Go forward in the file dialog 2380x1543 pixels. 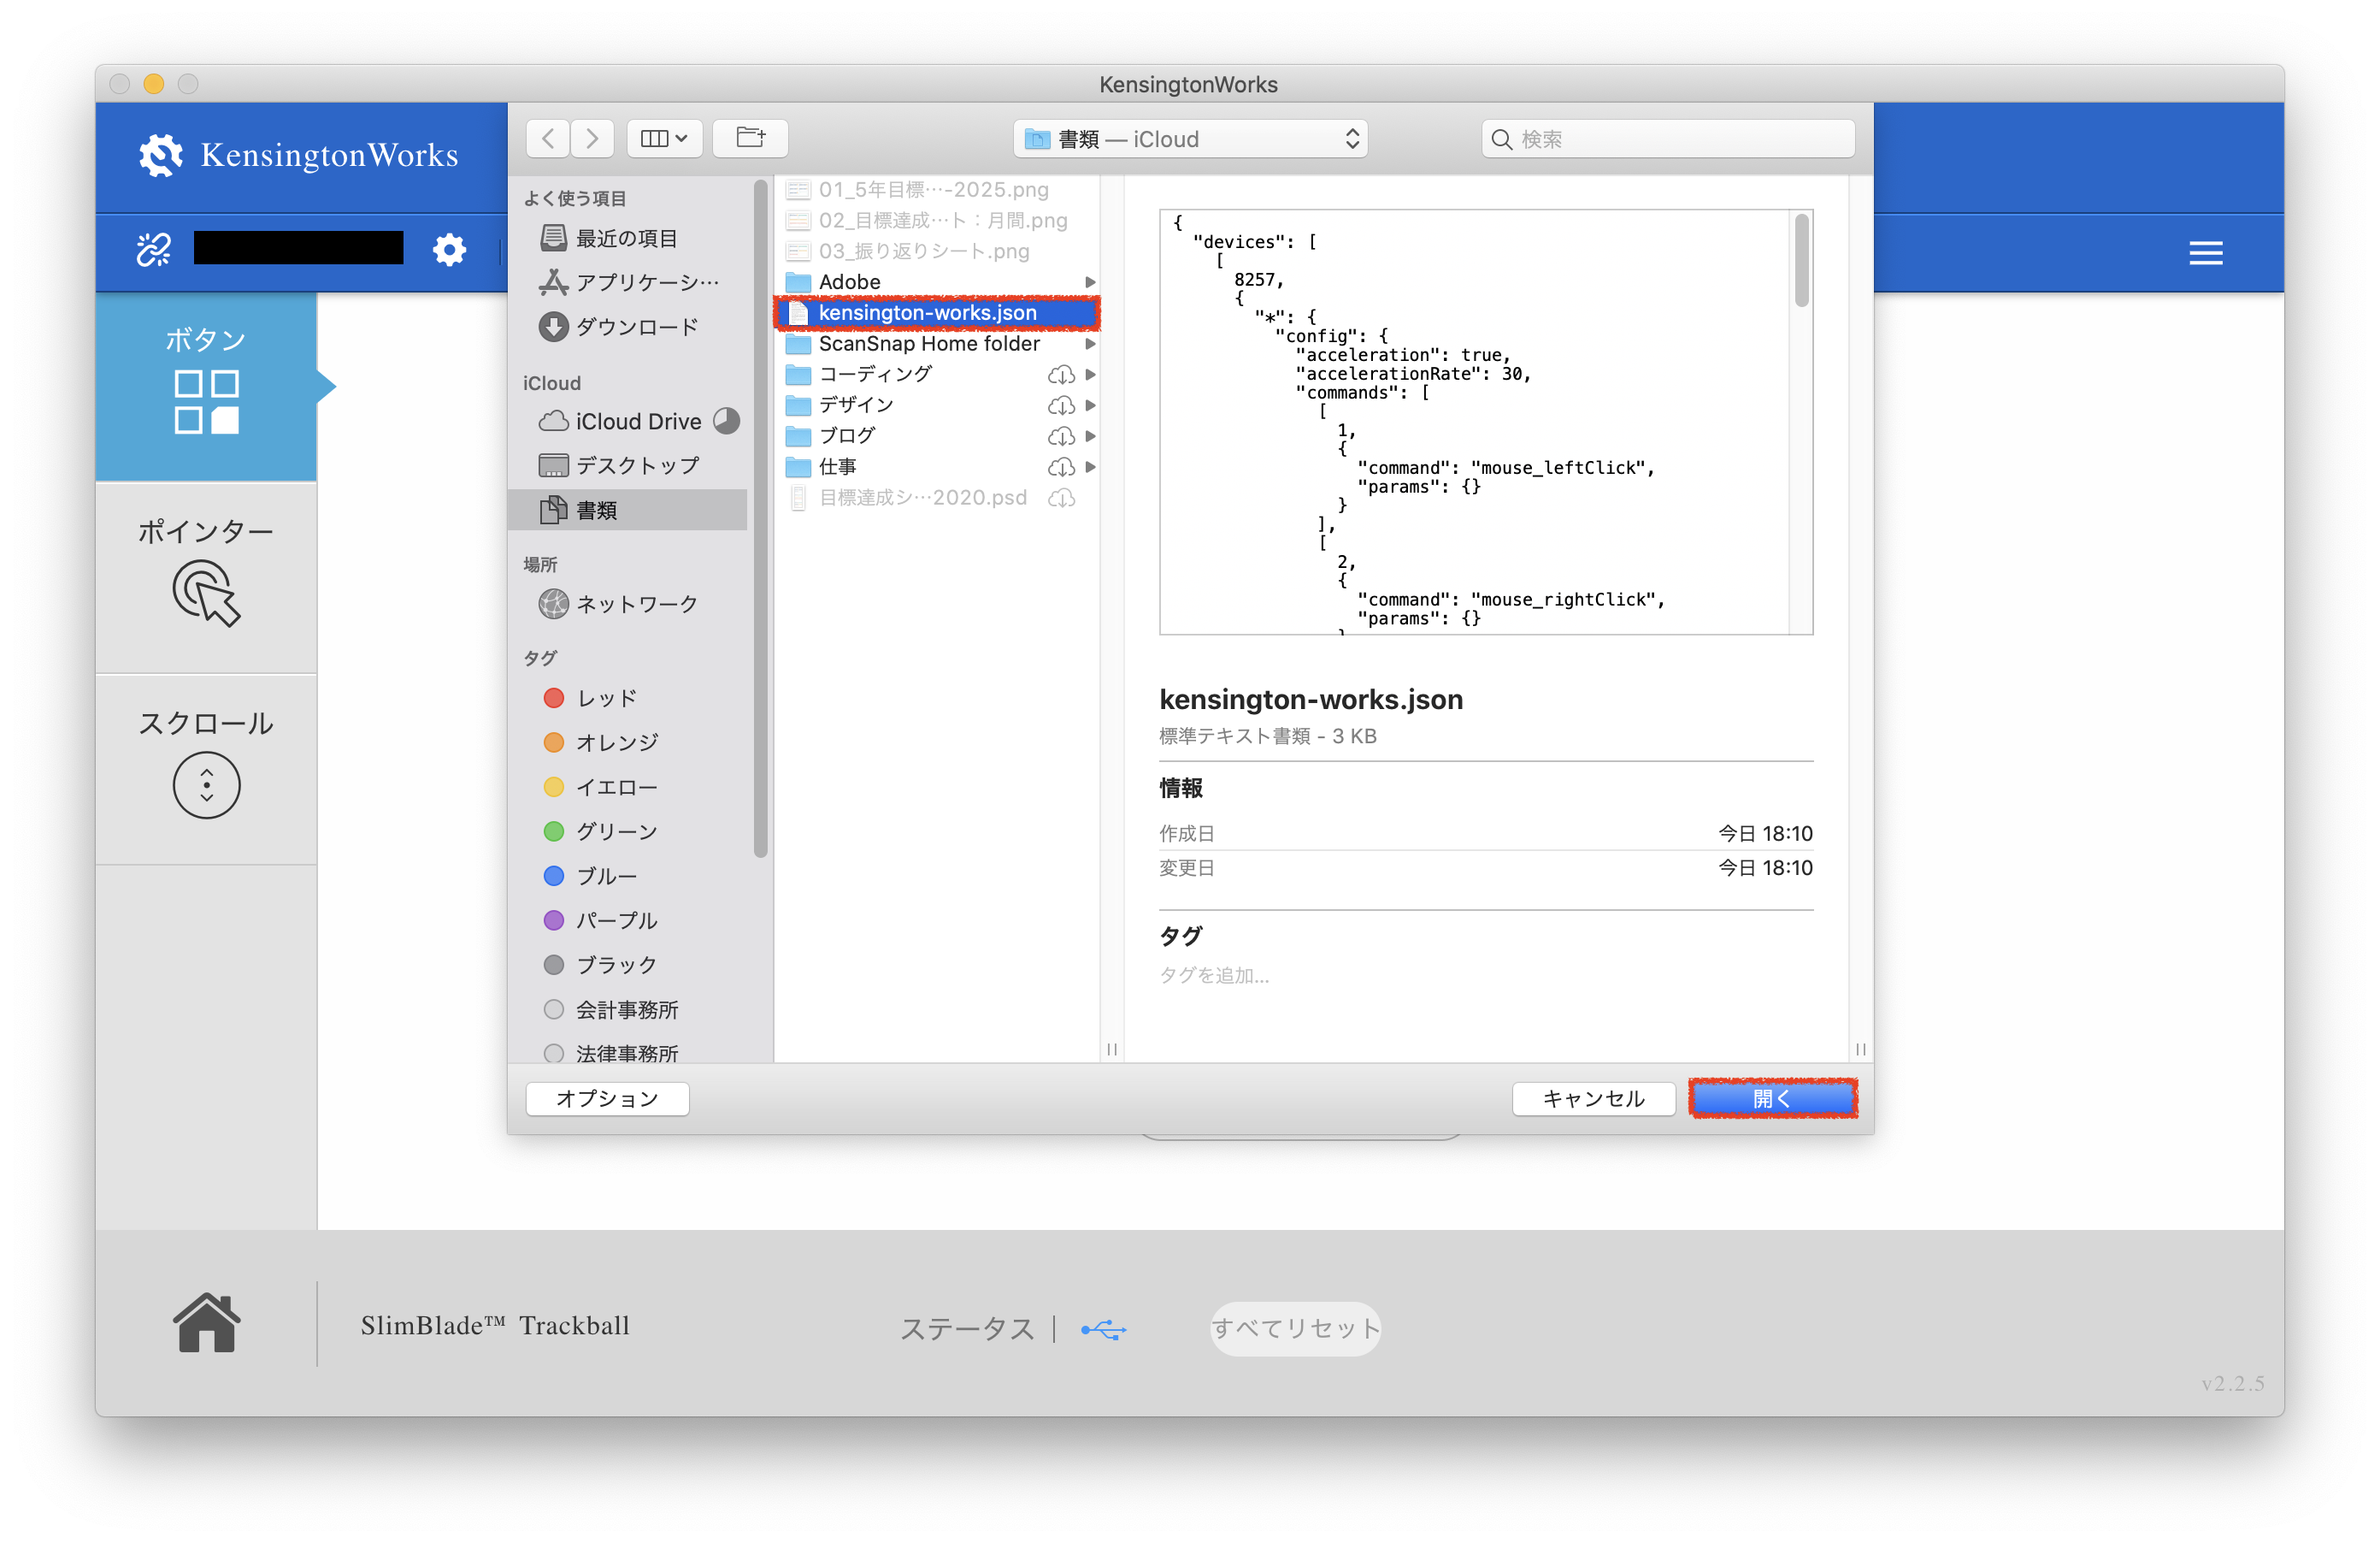(592, 138)
